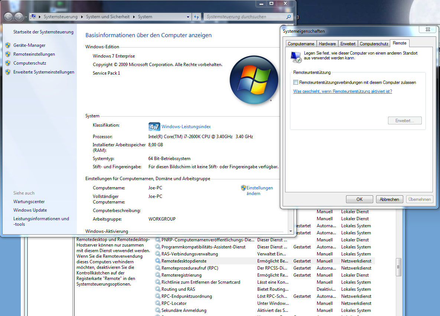
Task: Open Windows Update link
Action: 30,210
